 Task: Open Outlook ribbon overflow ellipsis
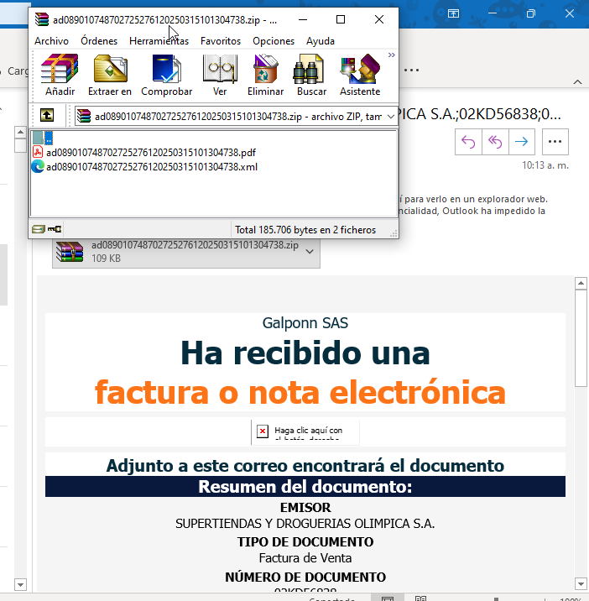(x=411, y=71)
